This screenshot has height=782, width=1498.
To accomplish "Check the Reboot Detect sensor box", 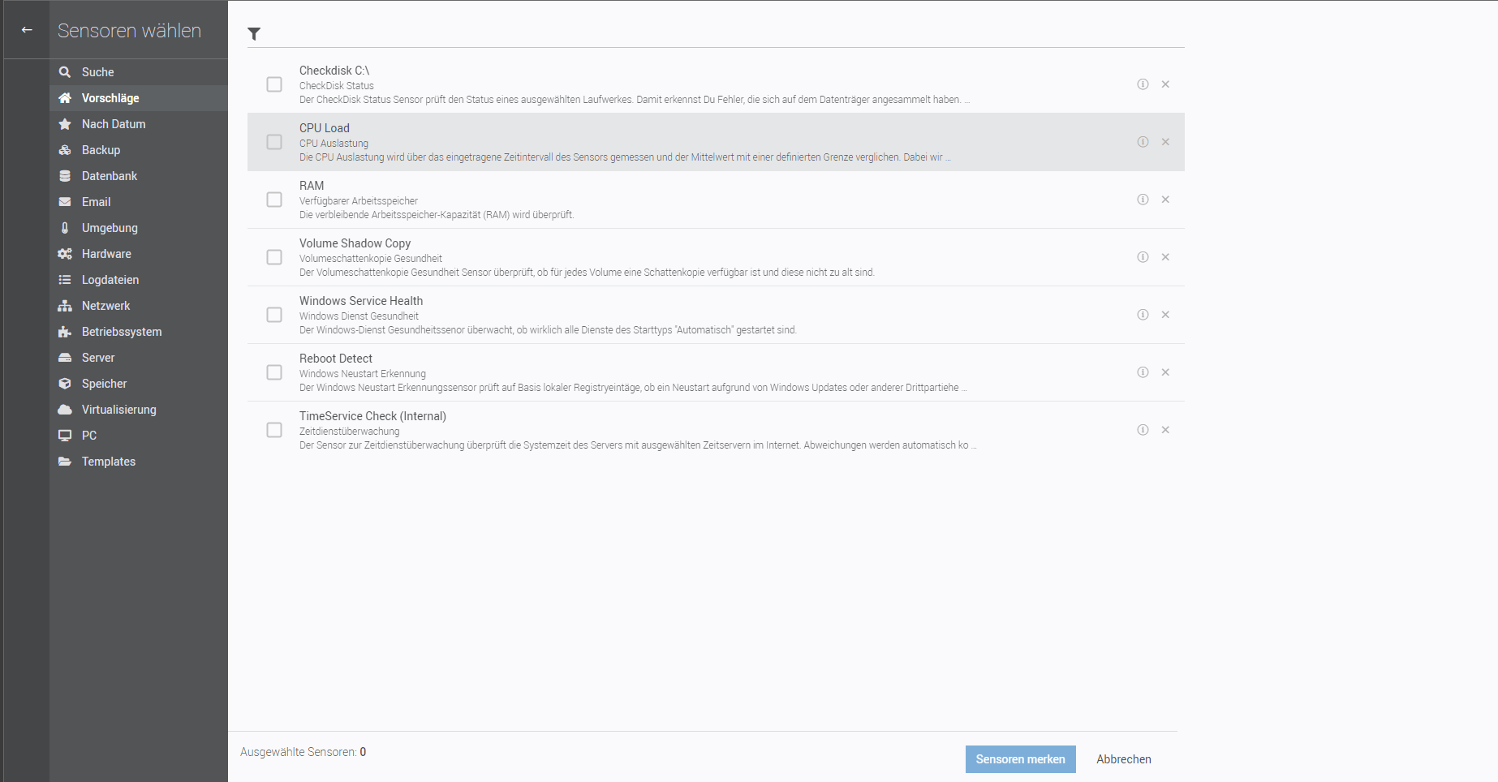I will (x=274, y=372).
